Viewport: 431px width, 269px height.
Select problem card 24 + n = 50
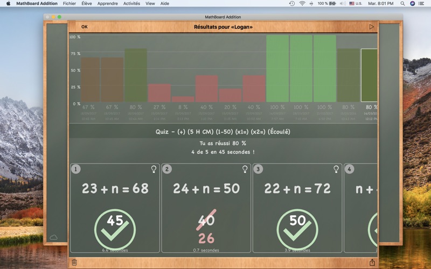[206, 208]
